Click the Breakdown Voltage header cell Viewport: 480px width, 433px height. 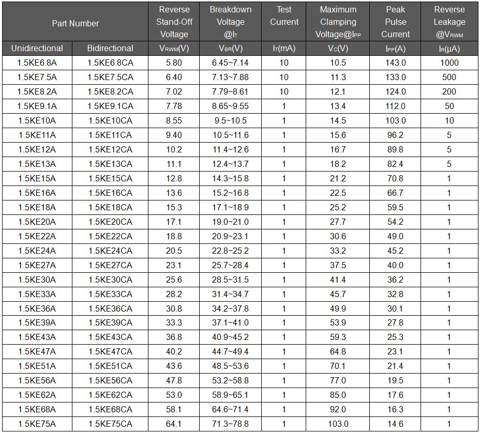pos(230,22)
